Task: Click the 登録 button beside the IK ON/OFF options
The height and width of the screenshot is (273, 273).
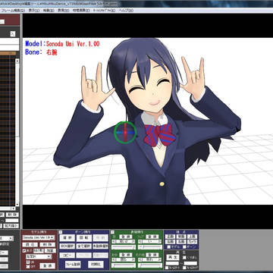Action: click(x=48, y=266)
